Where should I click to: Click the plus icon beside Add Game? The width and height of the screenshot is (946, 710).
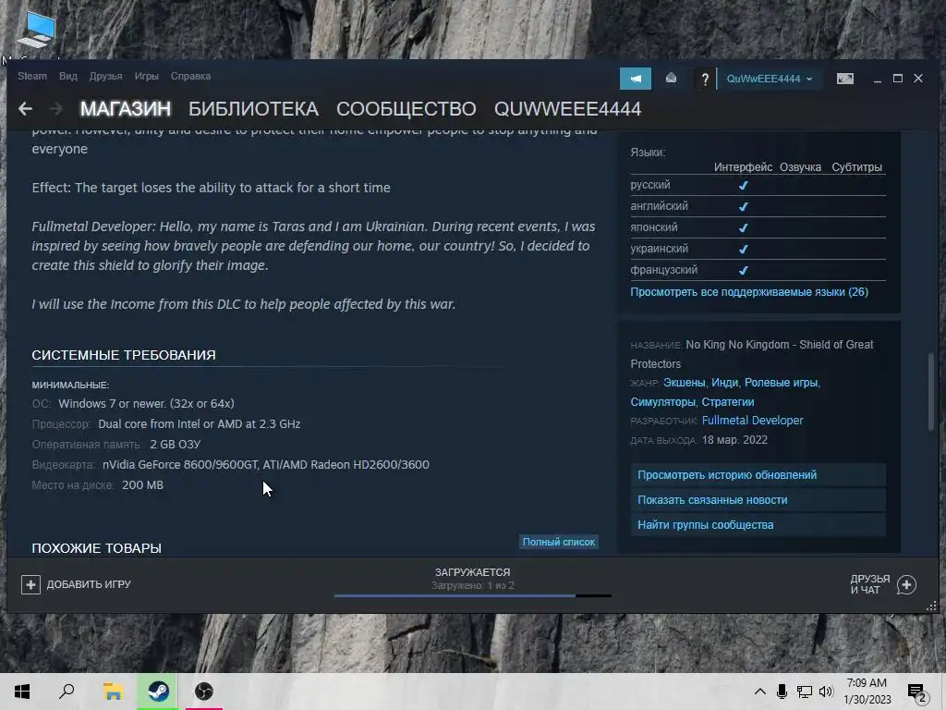[x=30, y=584]
